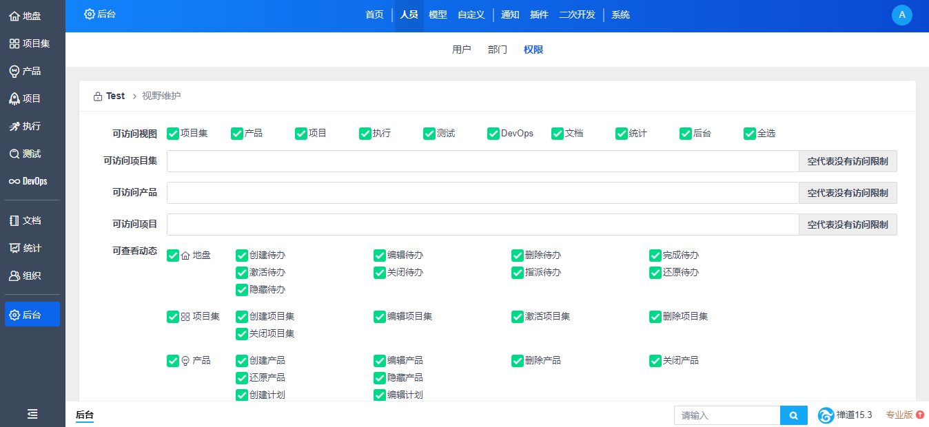Open 产品 section in sidebar
This screenshot has height=427, width=929.
(25, 71)
